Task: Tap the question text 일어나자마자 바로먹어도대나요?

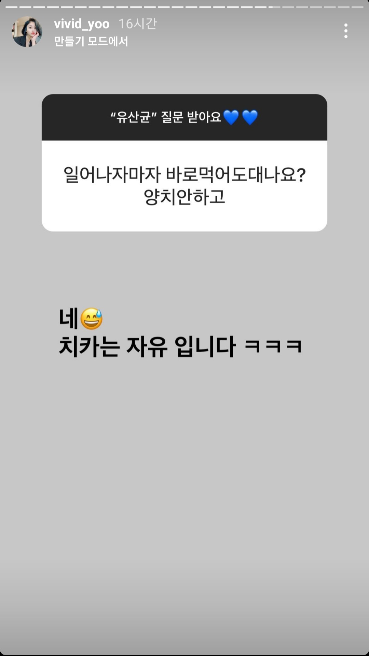Action: pyautogui.click(x=184, y=174)
